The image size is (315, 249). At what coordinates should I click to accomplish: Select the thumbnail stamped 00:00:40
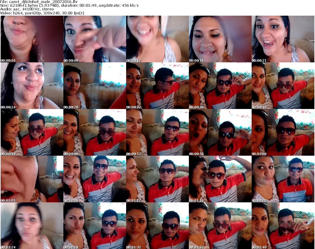[x=283, y=86]
